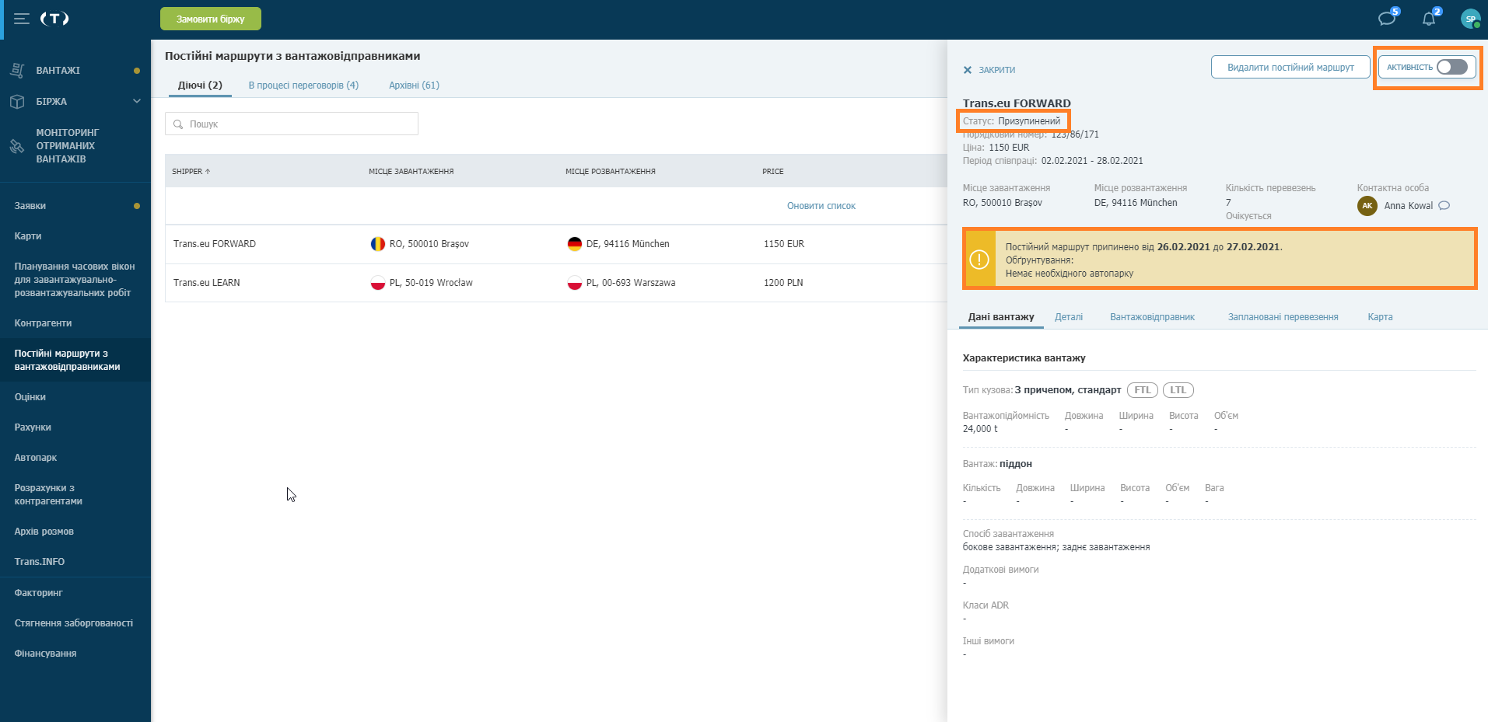Open the hamburger menu icon
This screenshot has height=722, width=1488.
[x=22, y=19]
